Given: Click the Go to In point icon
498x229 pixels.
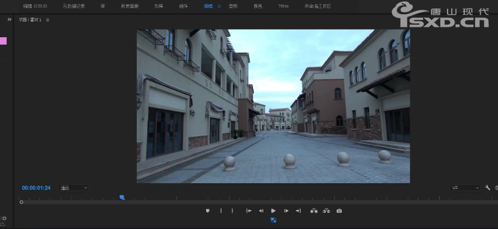Looking at the screenshot, I should click(248, 211).
